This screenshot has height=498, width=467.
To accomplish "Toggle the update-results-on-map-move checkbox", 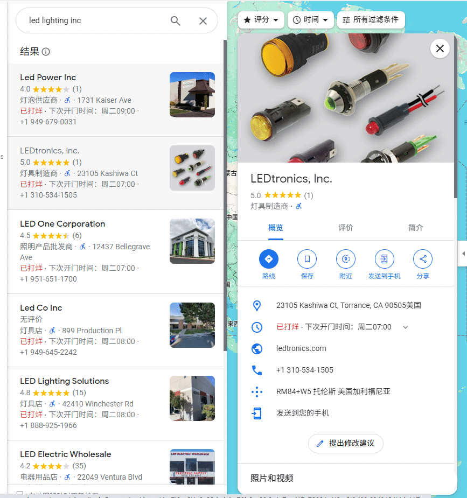I will (20, 494).
